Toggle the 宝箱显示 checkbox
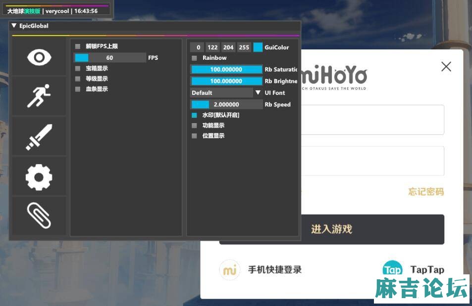This screenshot has height=306, width=472. coord(78,69)
